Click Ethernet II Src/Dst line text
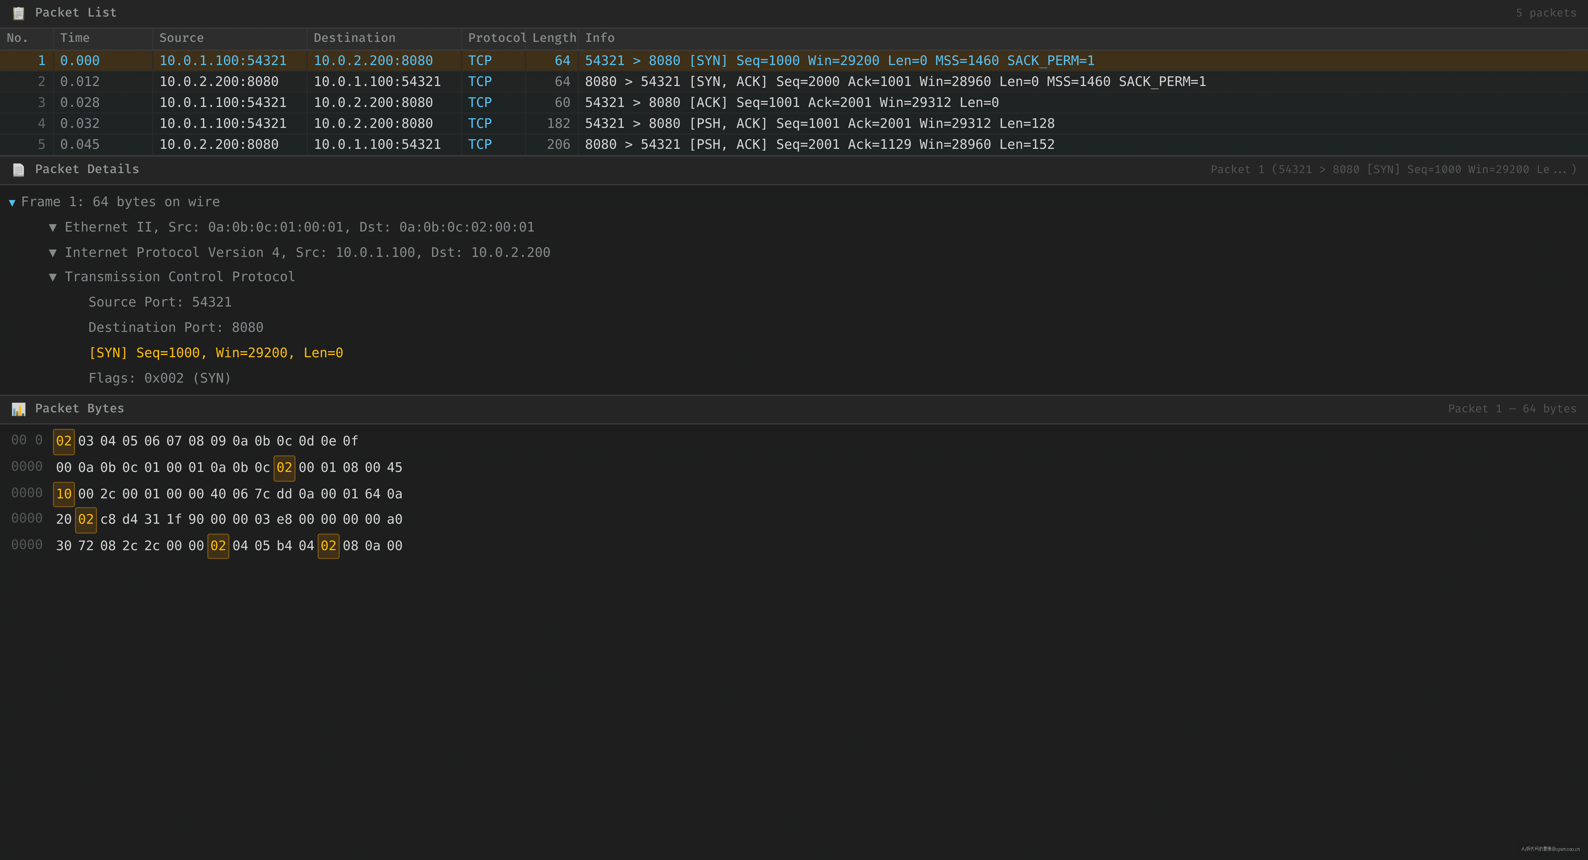The width and height of the screenshot is (1588, 860). (300, 227)
